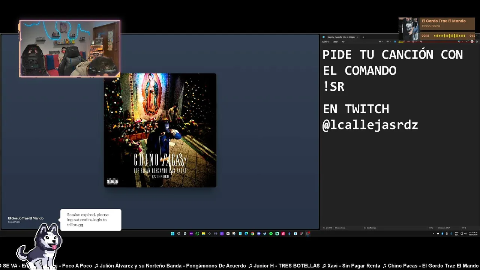Viewport: 480px width, 270px height.
Task: Select the PIDE TU CANCIÓN Notepad tab
Action: (x=341, y=37)
